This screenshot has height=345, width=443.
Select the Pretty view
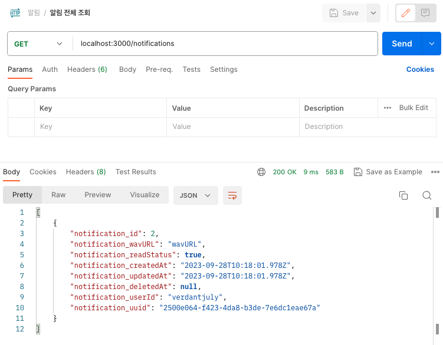tap(22, 195)
